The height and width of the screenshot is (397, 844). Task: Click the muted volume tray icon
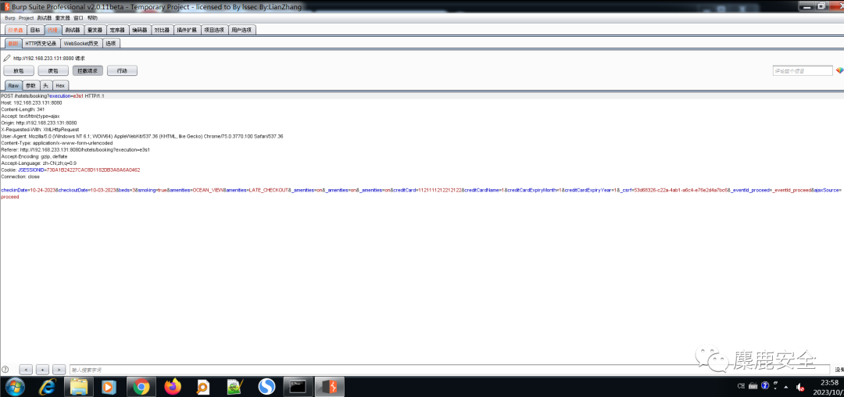pos(800,387)
